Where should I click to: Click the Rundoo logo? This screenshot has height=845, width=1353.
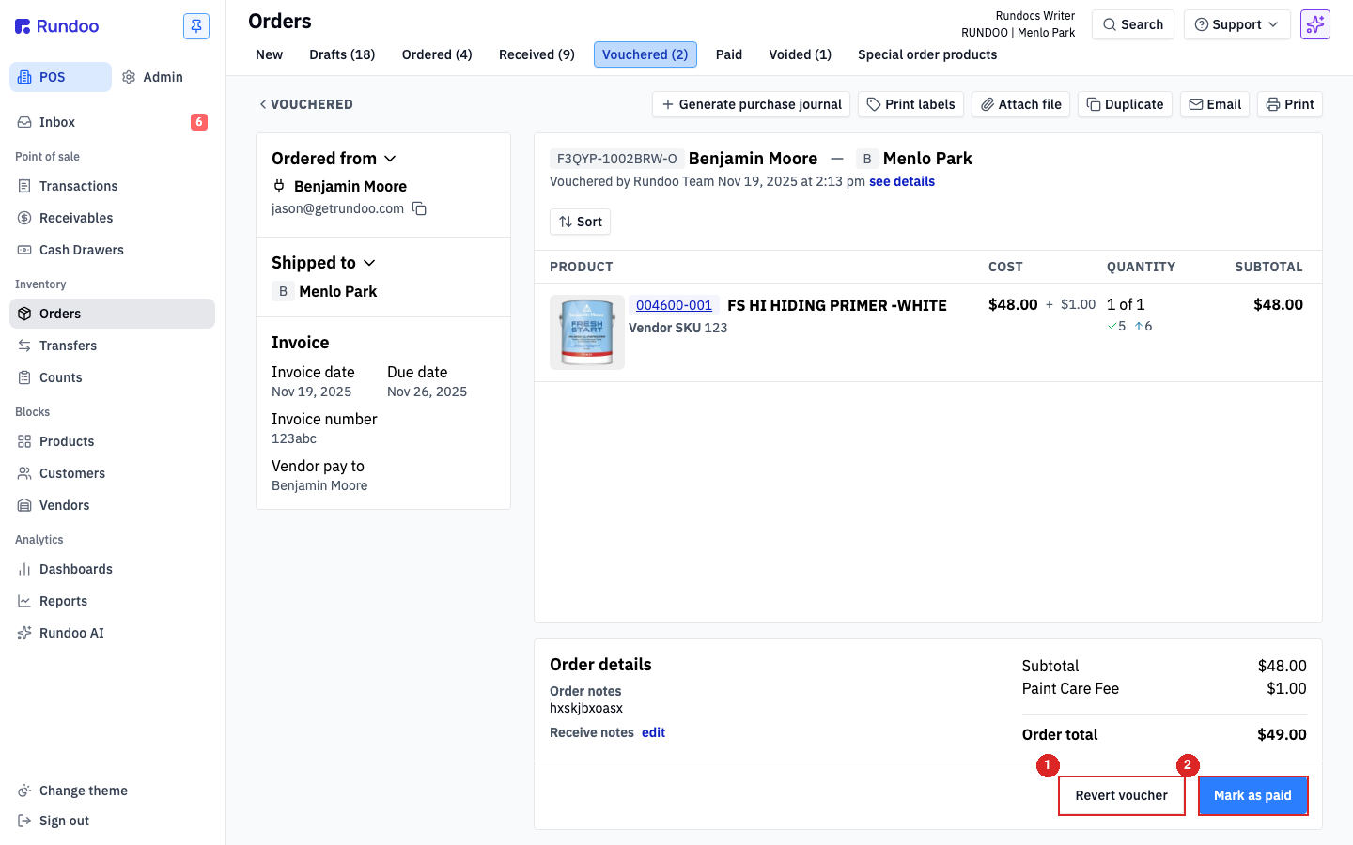[x=57, y=26]
